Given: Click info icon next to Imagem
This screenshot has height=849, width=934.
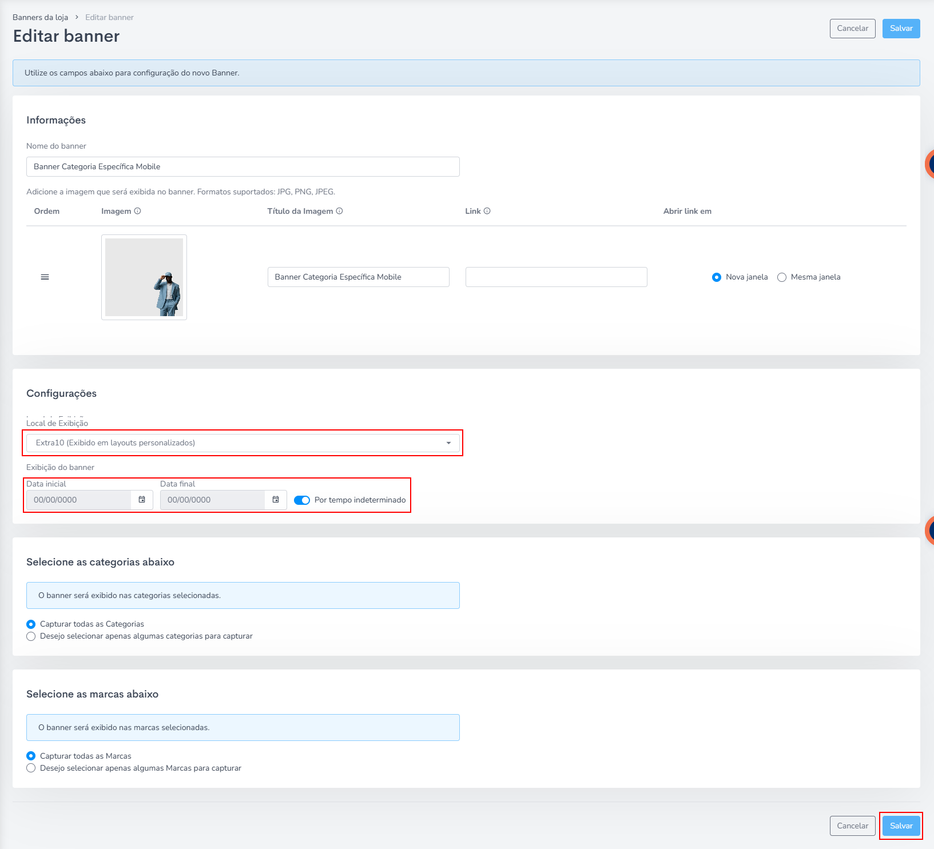Looking at the screenshot, I should click(137, 211).
